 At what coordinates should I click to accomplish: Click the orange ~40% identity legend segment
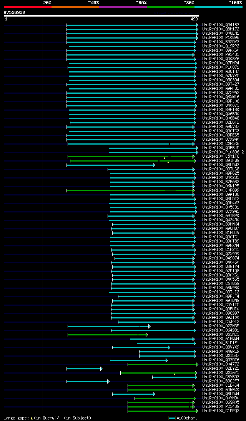pyautogui.click(x=75, y=7)
